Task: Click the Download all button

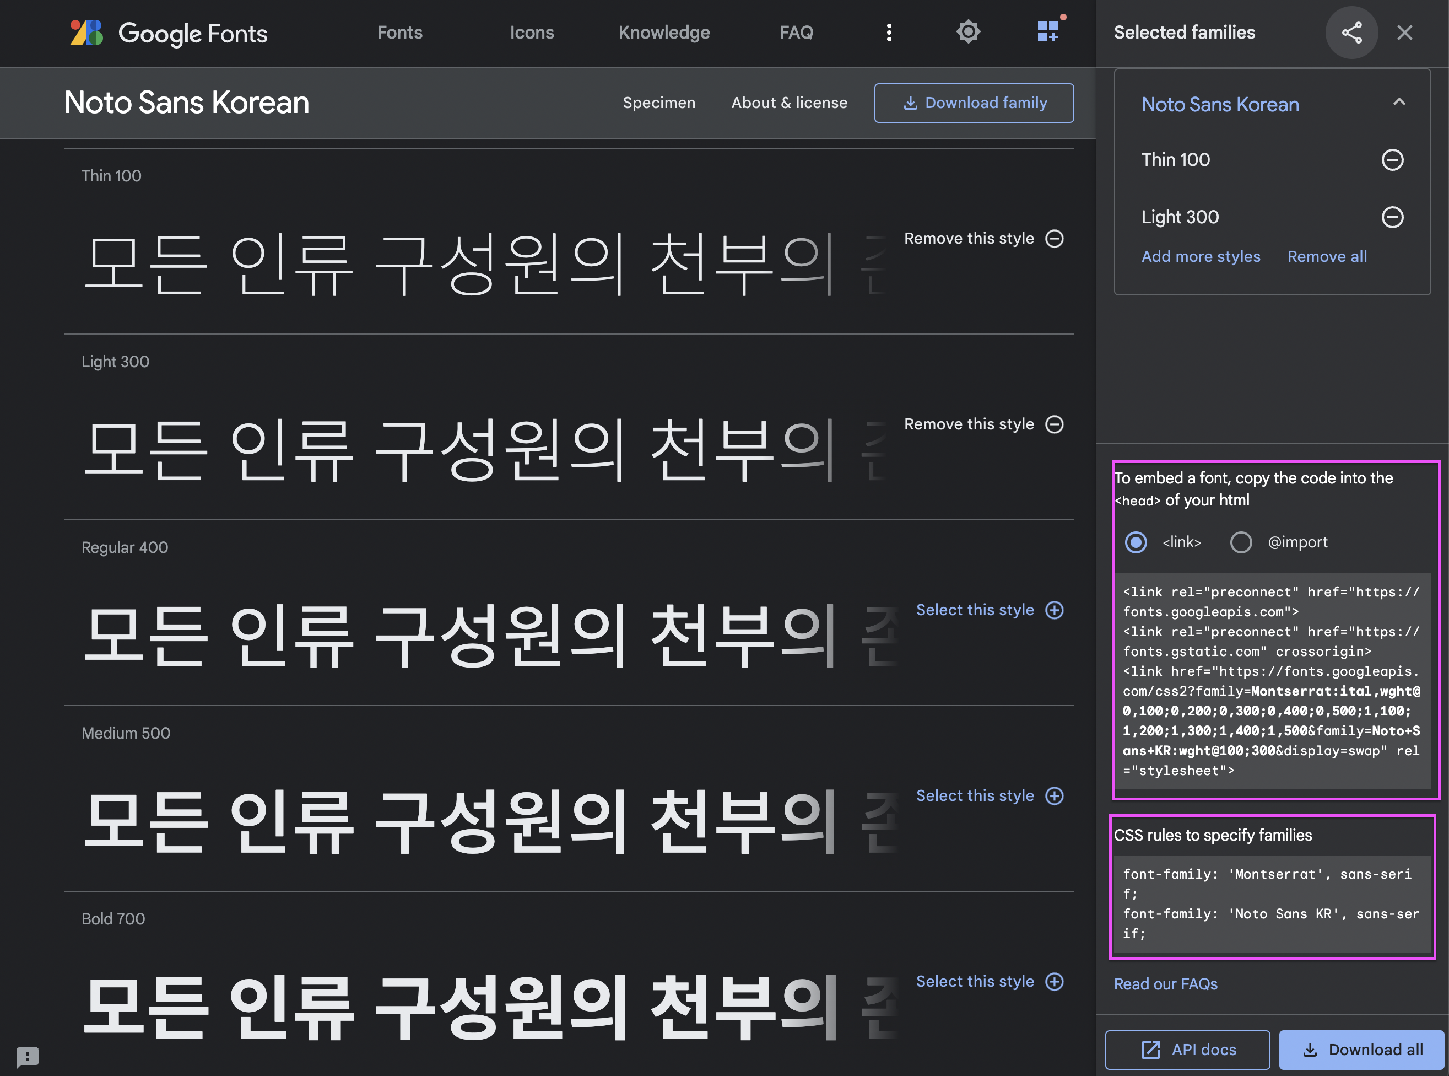Action: pos(1361,1050)
